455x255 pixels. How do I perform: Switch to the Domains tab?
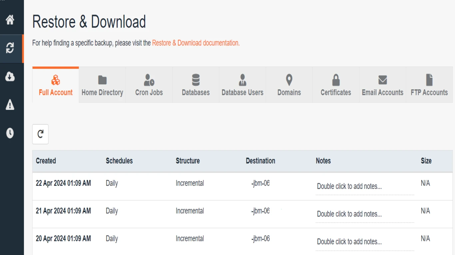(289, 85)
